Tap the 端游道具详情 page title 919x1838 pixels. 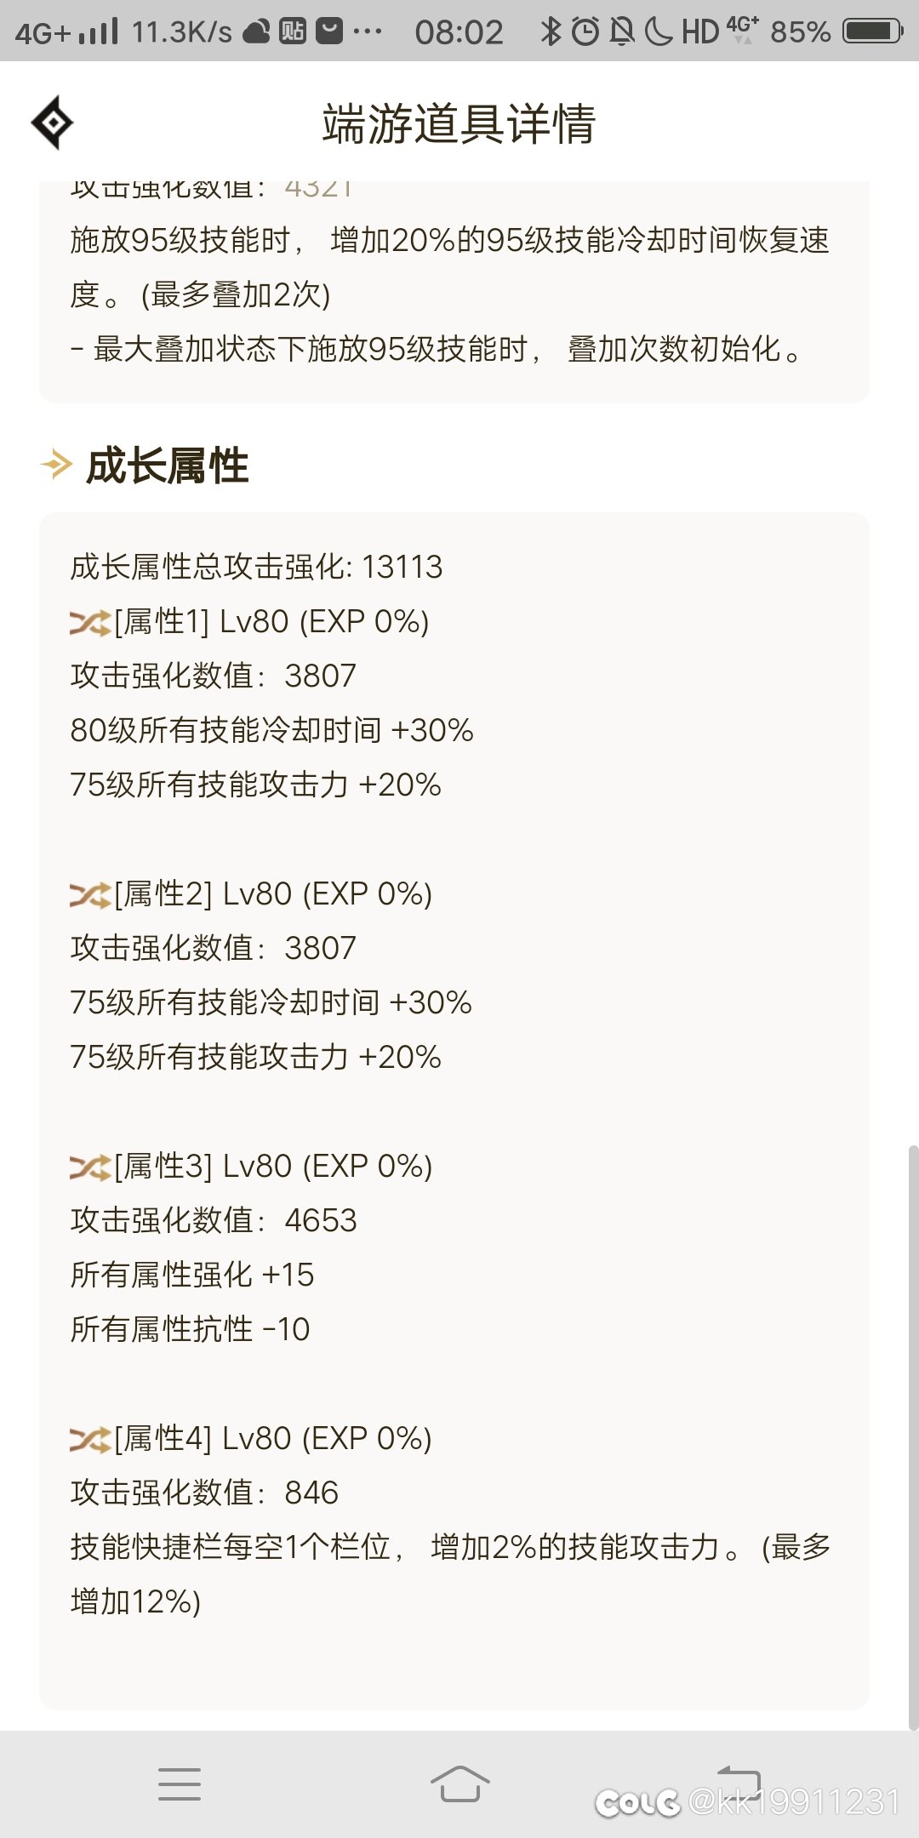[x=459, y=123]
